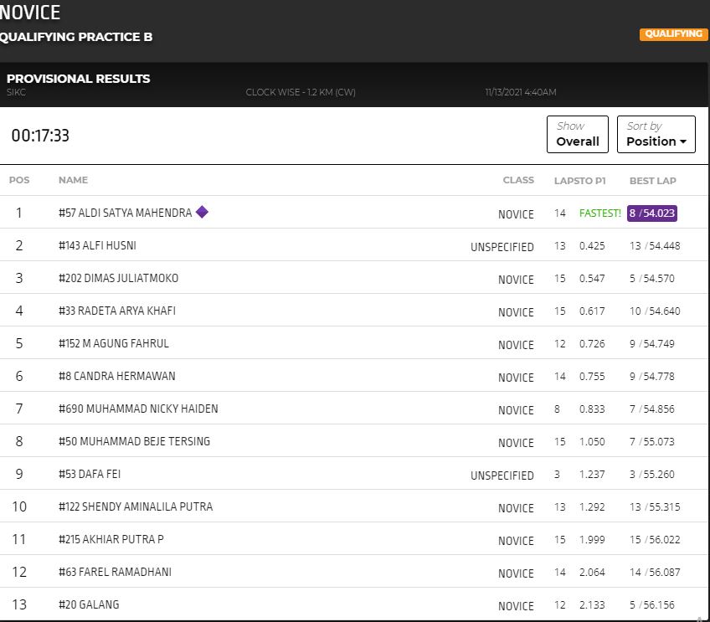This screenshot has height=622, width=710.
Task: Open the #53 Dafa Fei result row
Action: (x=90, y=475)
